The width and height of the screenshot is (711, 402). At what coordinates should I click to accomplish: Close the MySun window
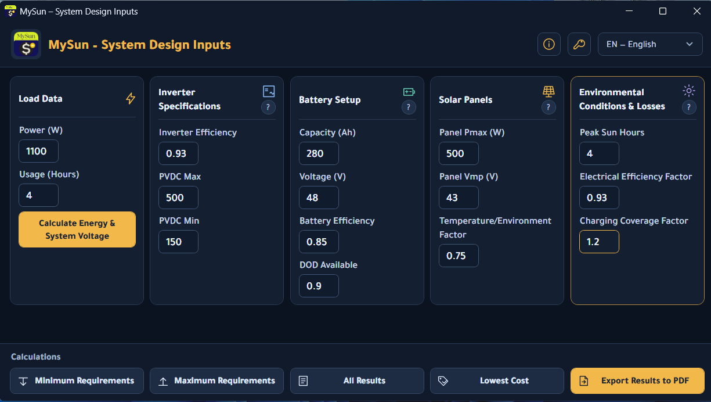(697, 11)
